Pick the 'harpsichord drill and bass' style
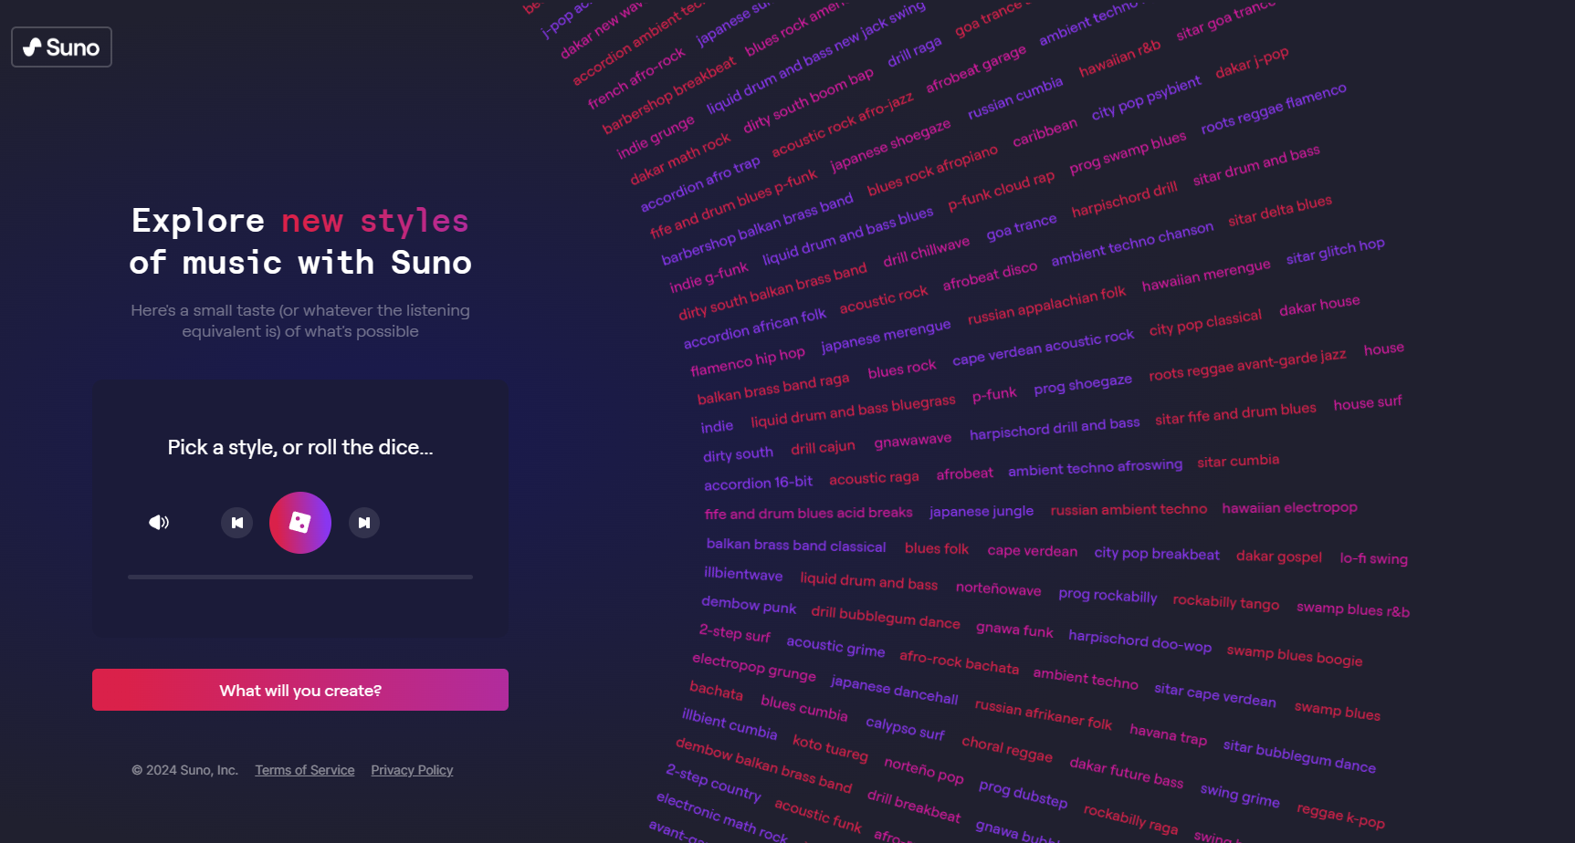This screenshot has width=1575, height=843. [x=1055, y=428]
